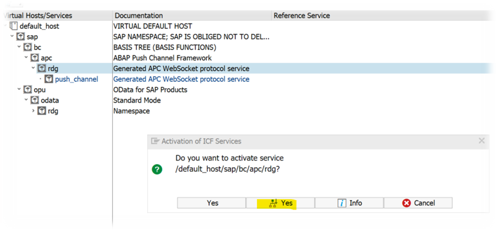This screenshot has width=498, height=232.
Task: Collapse the bc tree node
Action: [19, 47]
